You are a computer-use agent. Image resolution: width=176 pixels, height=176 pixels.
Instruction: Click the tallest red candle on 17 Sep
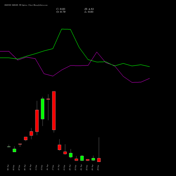pos(54,111)
